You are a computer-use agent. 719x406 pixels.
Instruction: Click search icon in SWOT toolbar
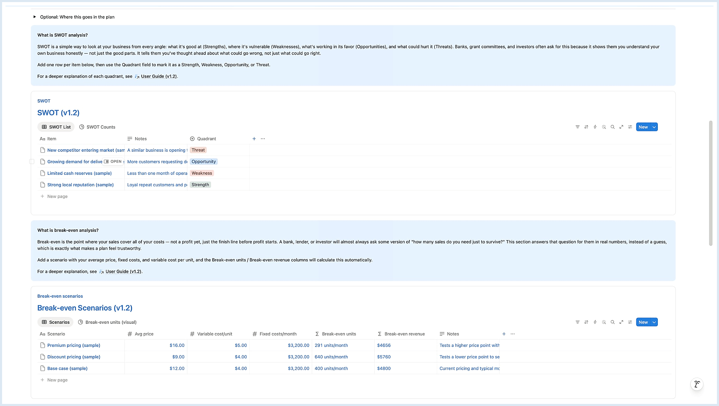[613, 127]
